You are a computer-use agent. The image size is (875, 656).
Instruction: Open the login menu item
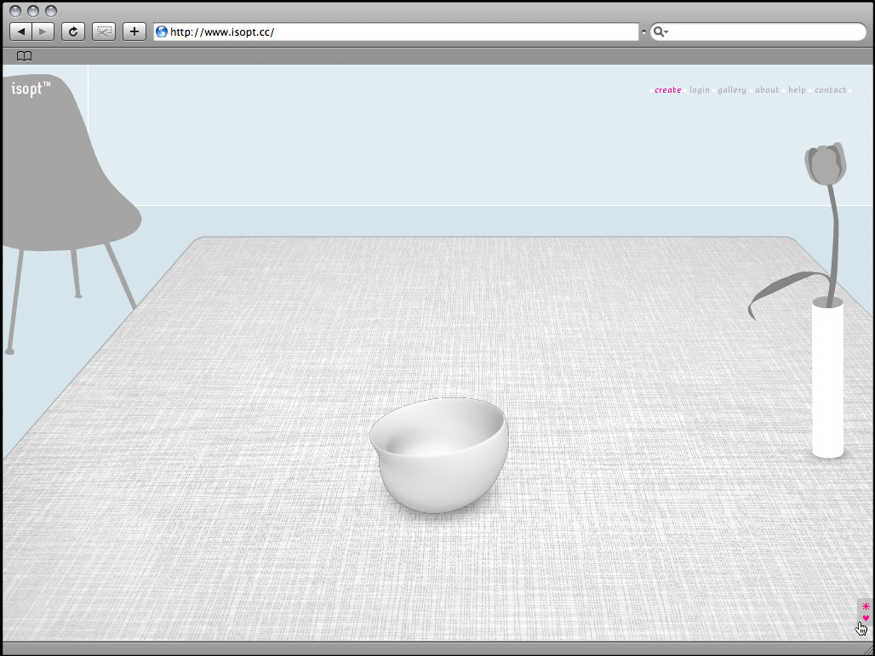pyautogui.click(x=699, y=90)
